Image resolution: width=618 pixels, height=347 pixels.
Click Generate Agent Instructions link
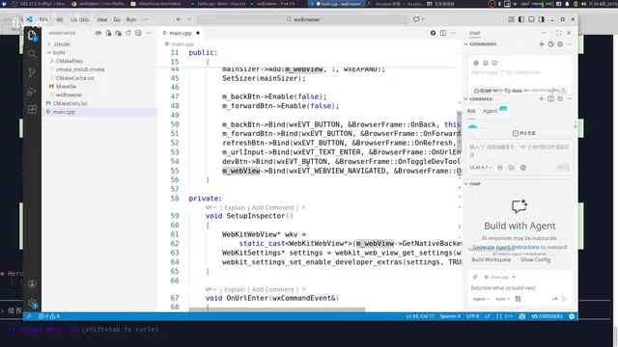(506, 247)
